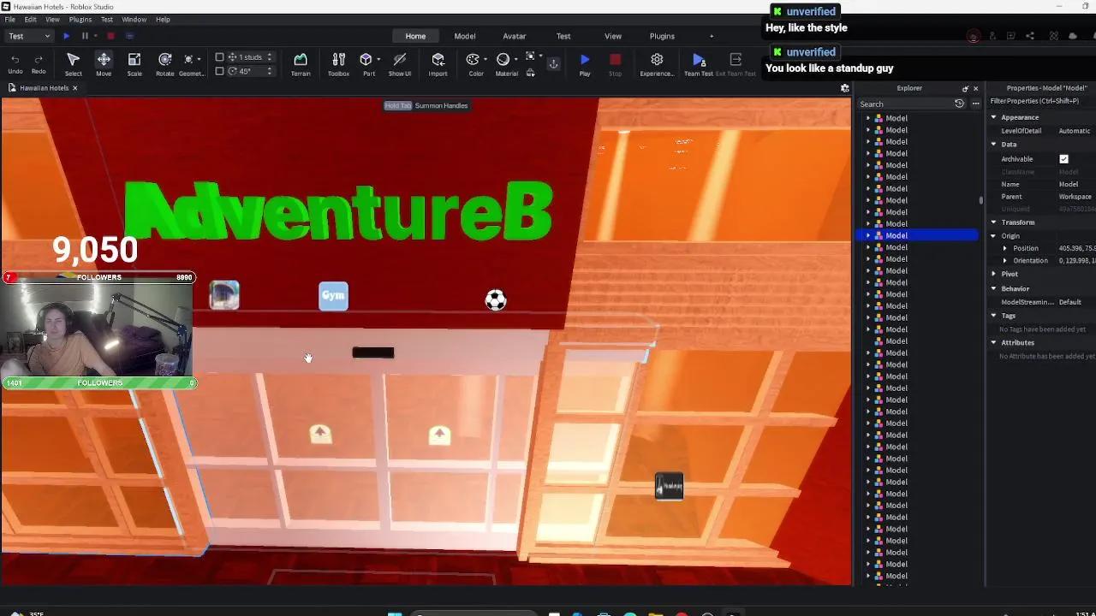The image size is (1096, 616).
Task: Click the Import 3D icon
Action: [x=438, y=63]
